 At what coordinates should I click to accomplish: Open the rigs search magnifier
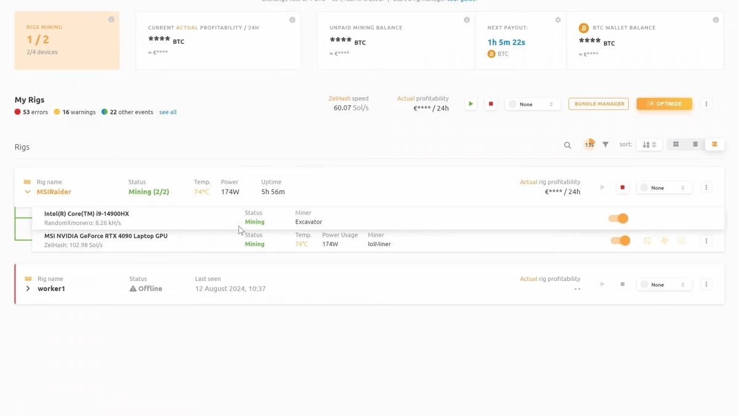click(x=568, y=145)
